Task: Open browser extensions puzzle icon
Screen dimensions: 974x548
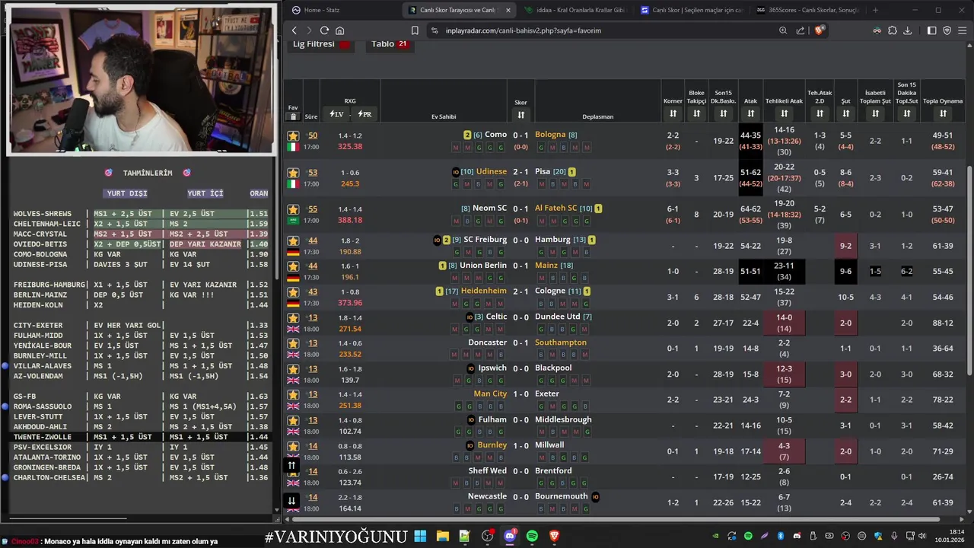Action: (892, 30)
